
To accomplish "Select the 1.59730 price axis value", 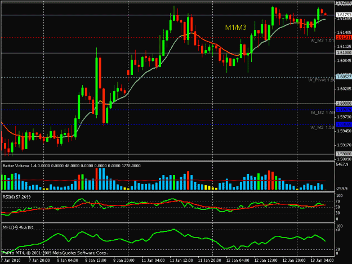I will click(x=344, y=117).
